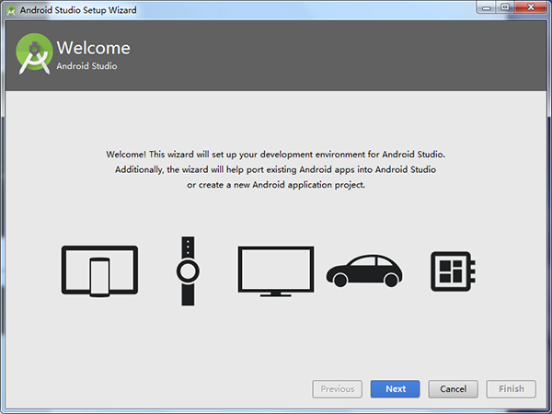The height and width of the screenshot is (414, 552).
Task: Close the Android Studio Setup Wizard
Action: [x=531, y=7]
